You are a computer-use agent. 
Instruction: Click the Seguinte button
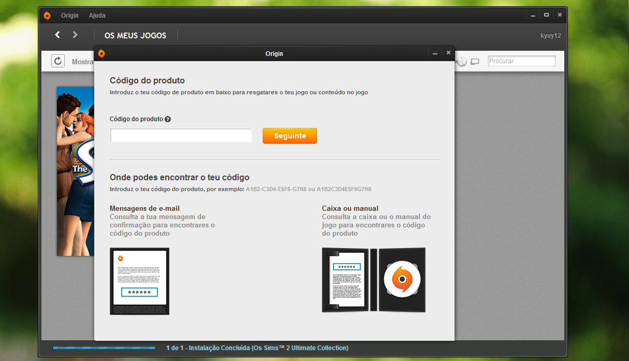tap(290, 136)
